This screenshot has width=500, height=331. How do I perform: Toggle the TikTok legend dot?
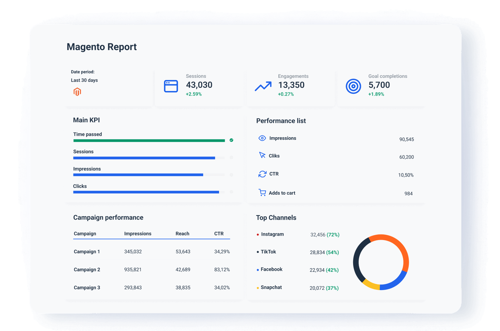(257, 252)
